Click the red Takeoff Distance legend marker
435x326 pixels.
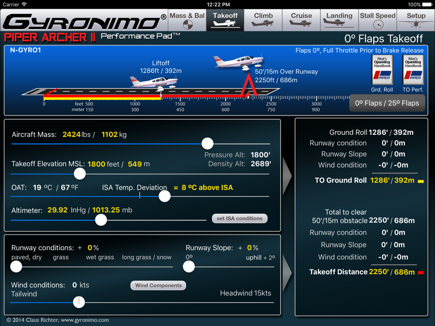421,273
